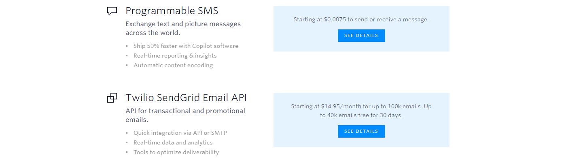Click the square bullet before 'Quick integration'
This screenshot has width=566, height=163.
click(127, 133)
